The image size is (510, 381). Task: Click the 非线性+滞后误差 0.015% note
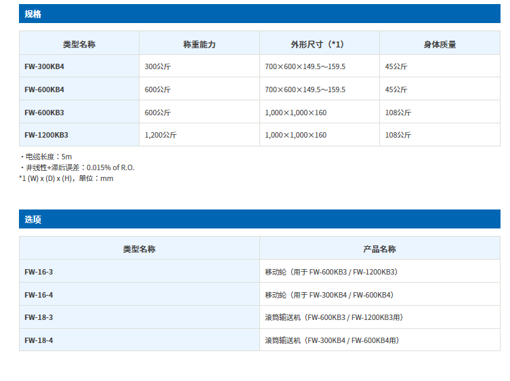pos(77,167)
